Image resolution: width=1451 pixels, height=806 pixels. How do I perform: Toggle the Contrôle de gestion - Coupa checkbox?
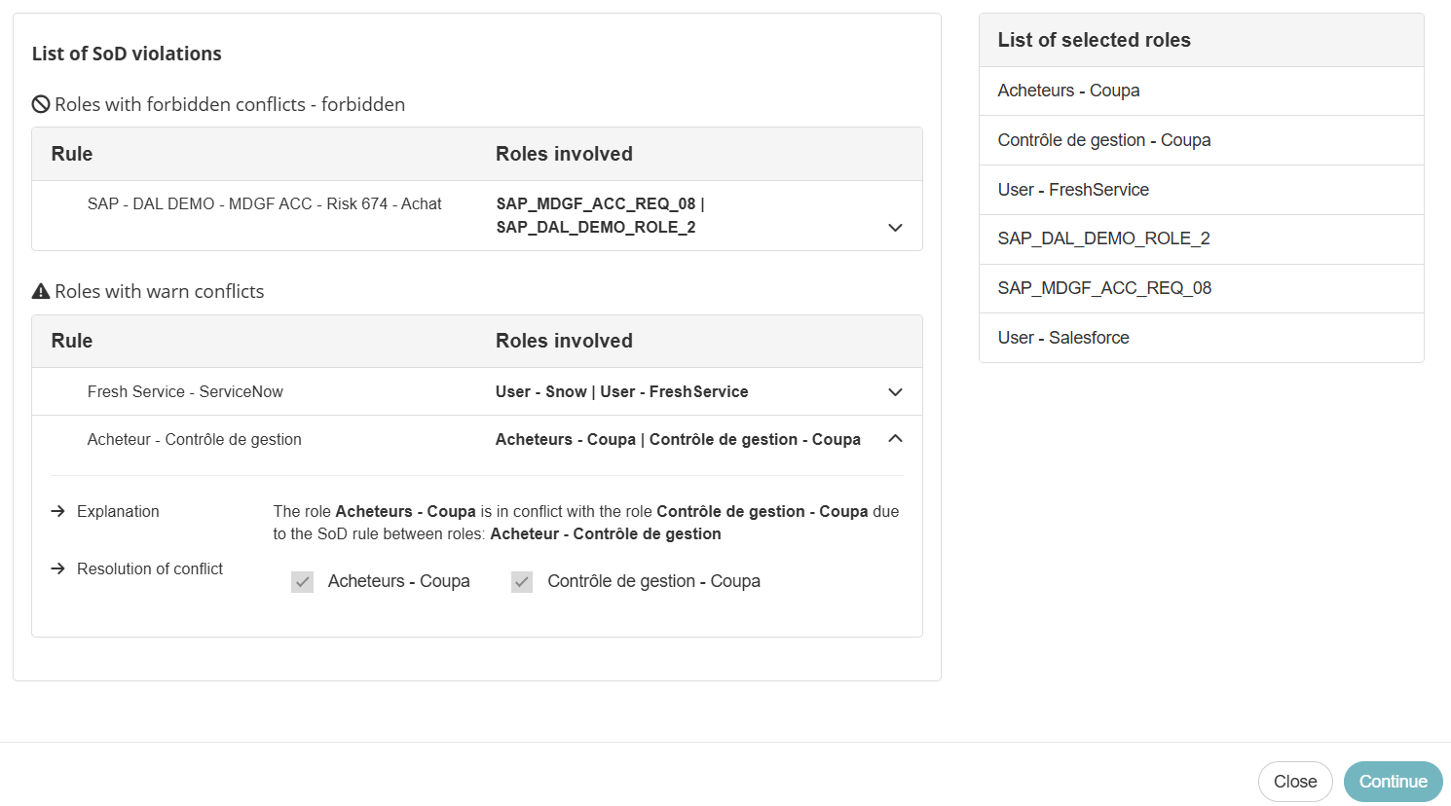click(522, 582)
